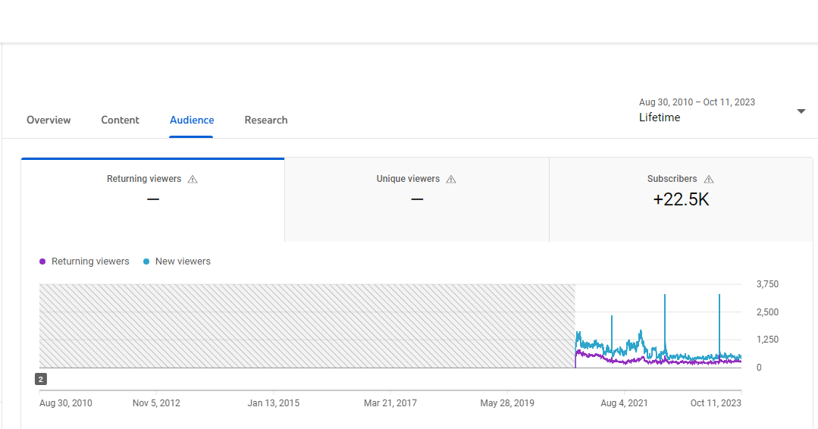Click the warning icon beside Subscribers

tap(708, 180)
